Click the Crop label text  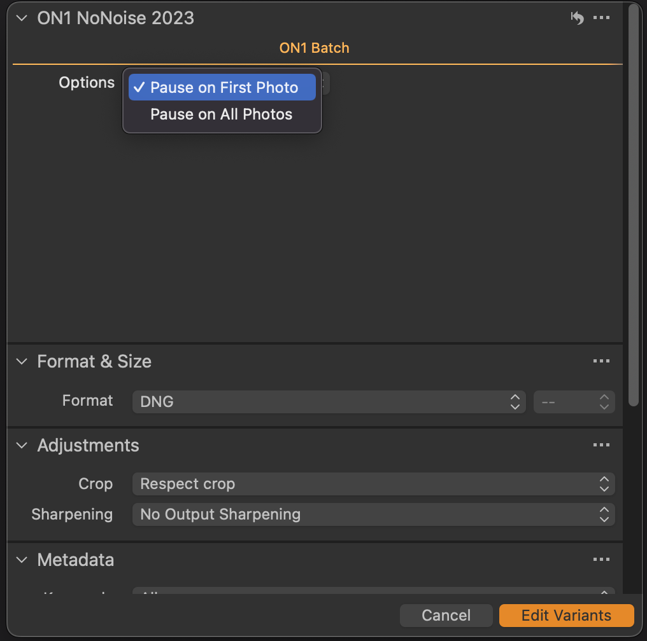click(96, 484)
